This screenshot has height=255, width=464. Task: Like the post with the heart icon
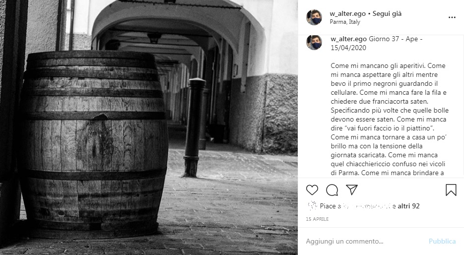pyautogui.click(x=312, y=190)
